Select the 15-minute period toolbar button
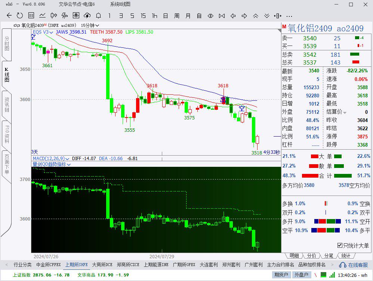This screenshot has height=281, width=373. (x=143, y=16)
